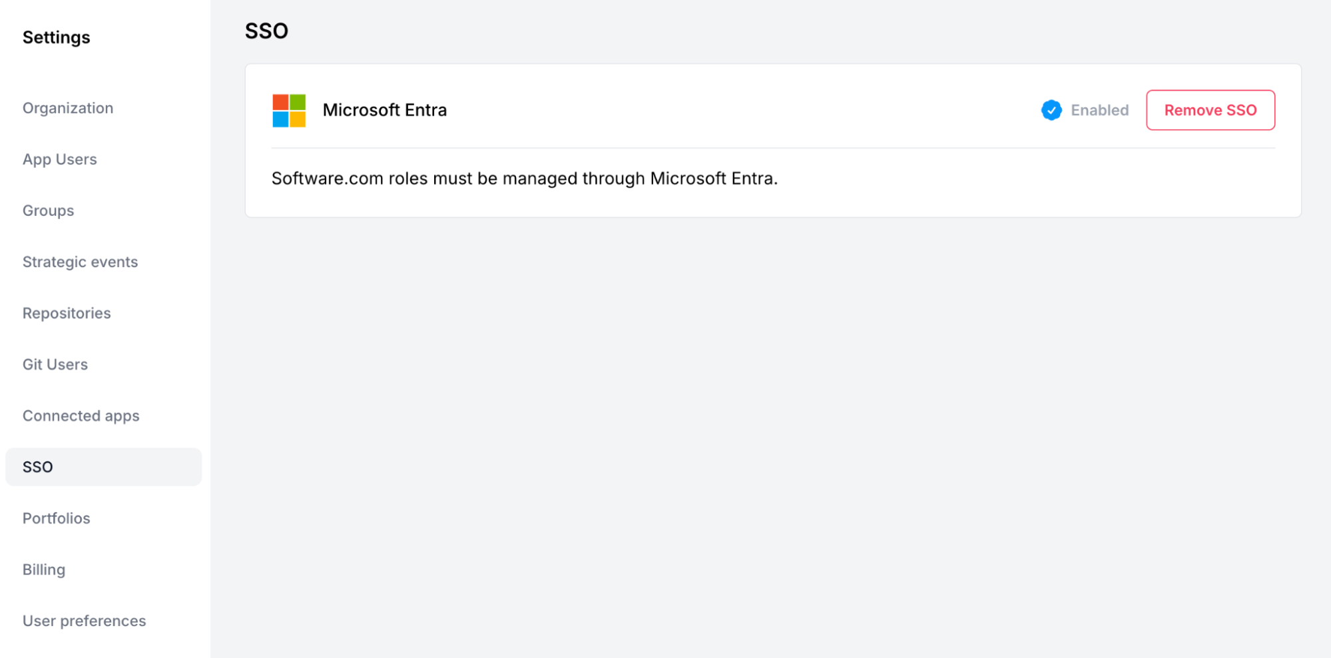Open the Git Users section
Image resolution: width=1331 pixels, height=658 pixels.
point(55,364)
